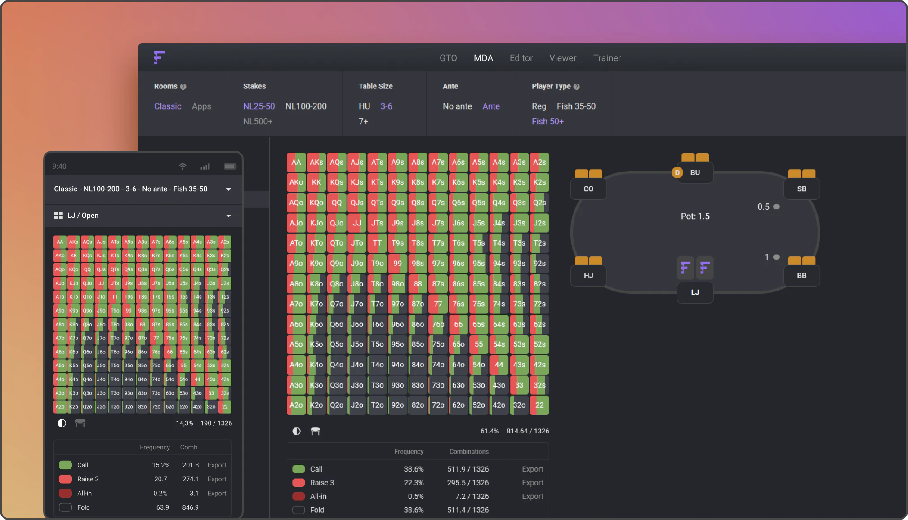Select 7+ table size
908x520 pixels.
[x=363, y=122]
